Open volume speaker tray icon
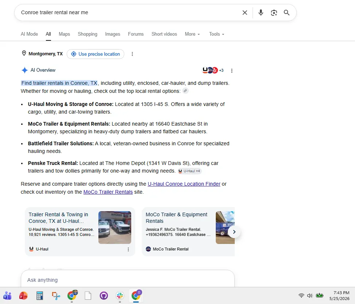355x304 pixels. coord(310,295)
